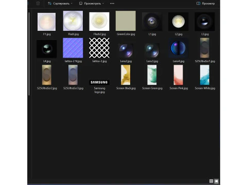
Task: Switch to details list view icon
Action: (x=211, y=181)
